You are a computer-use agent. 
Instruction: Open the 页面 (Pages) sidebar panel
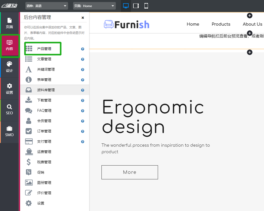pyautogui.click(x=10, y=23)
